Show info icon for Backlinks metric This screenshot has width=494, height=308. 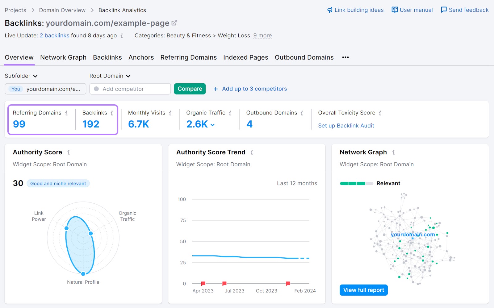coord(112,113)
